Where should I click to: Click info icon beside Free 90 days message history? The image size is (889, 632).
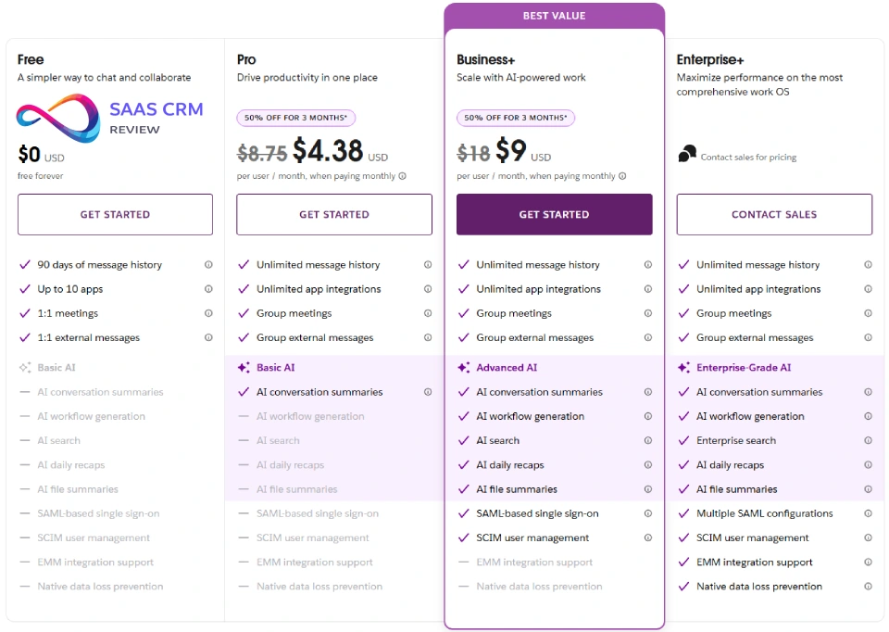click(208, 265)
